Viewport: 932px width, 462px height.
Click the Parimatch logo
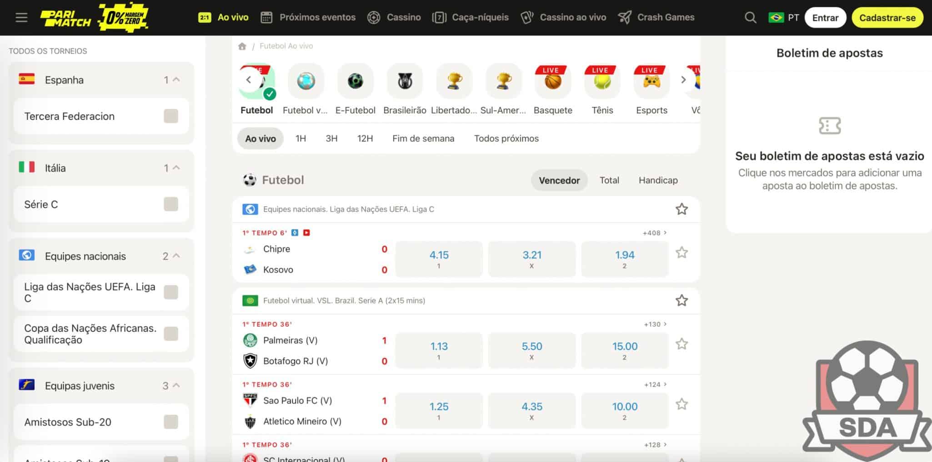point(66,18)
